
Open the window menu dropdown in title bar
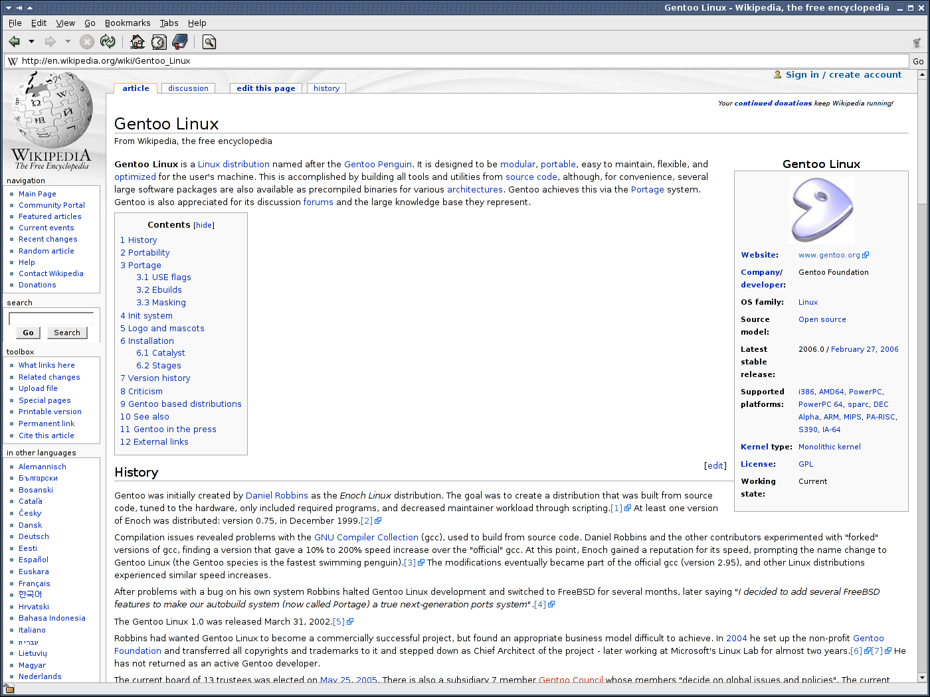(x=8, y=8)
